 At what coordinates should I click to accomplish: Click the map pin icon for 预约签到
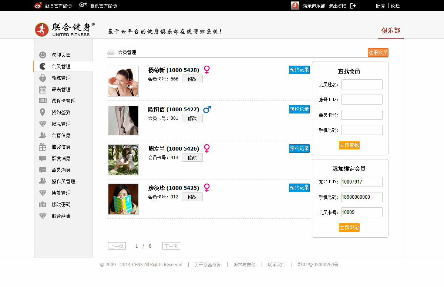click(43, 112)
